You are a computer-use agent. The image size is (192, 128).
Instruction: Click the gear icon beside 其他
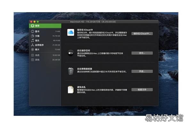pos(32,60)
